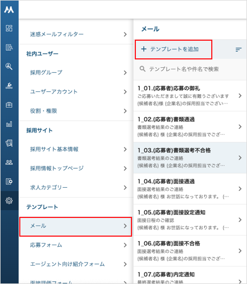Click the テンプレートを追加 button

pos(173,50)
